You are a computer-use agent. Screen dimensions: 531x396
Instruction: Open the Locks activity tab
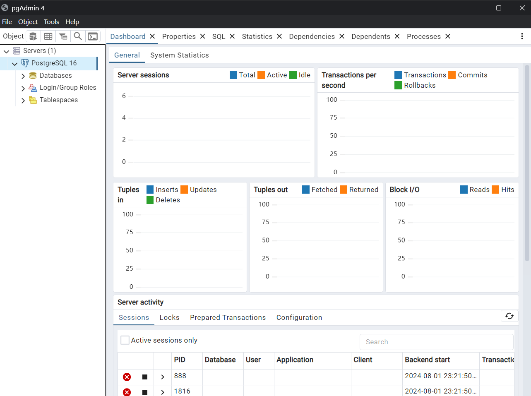pyautogui.click(x=169, y=317)
